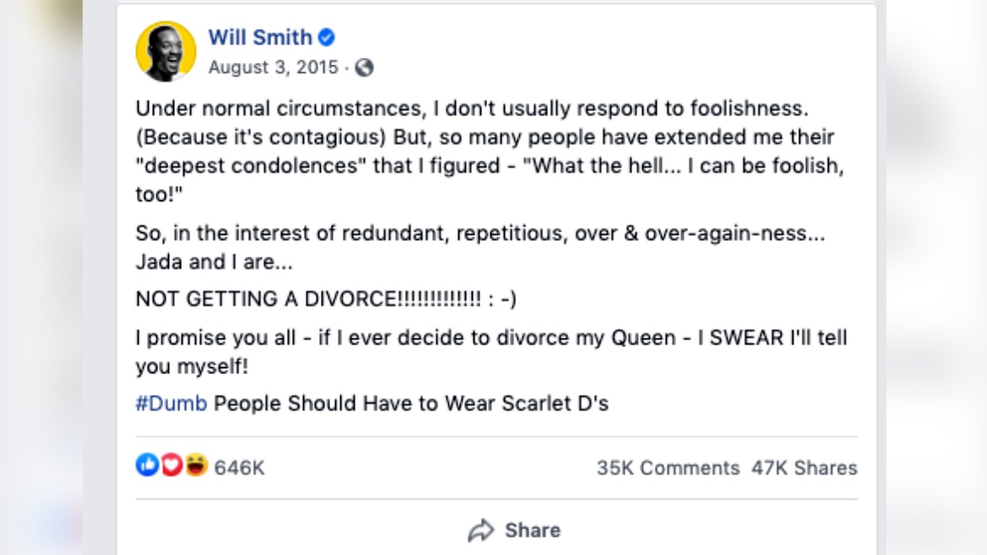
Task: Click the 'Jada and I are...' text
Action: (x=214, y=262)
